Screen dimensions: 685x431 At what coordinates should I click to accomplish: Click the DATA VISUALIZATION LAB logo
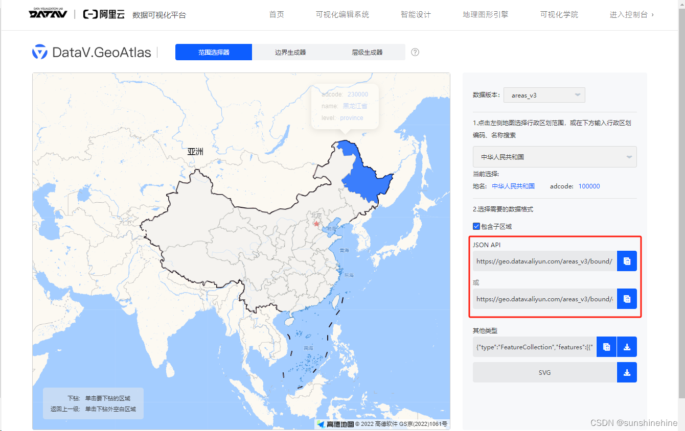(x=48, y=14)
